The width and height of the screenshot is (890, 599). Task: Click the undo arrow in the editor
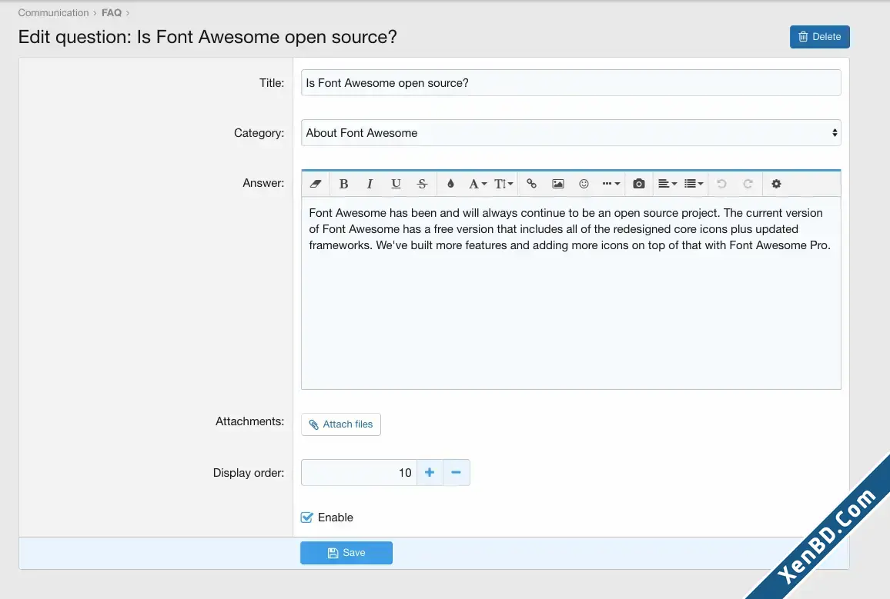[721, 184]
